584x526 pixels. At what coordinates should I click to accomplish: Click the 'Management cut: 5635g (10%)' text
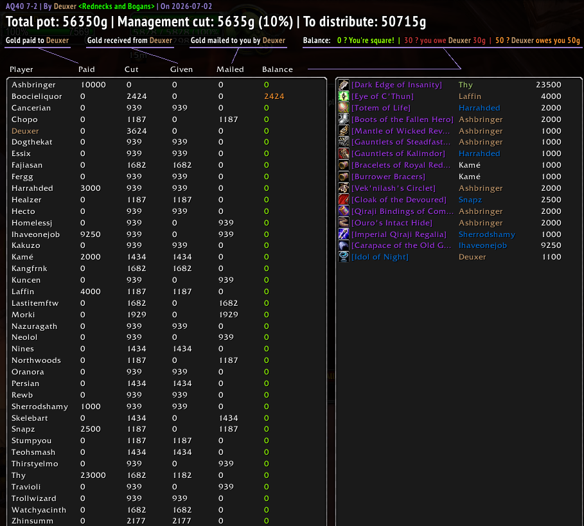pos(205,22)
